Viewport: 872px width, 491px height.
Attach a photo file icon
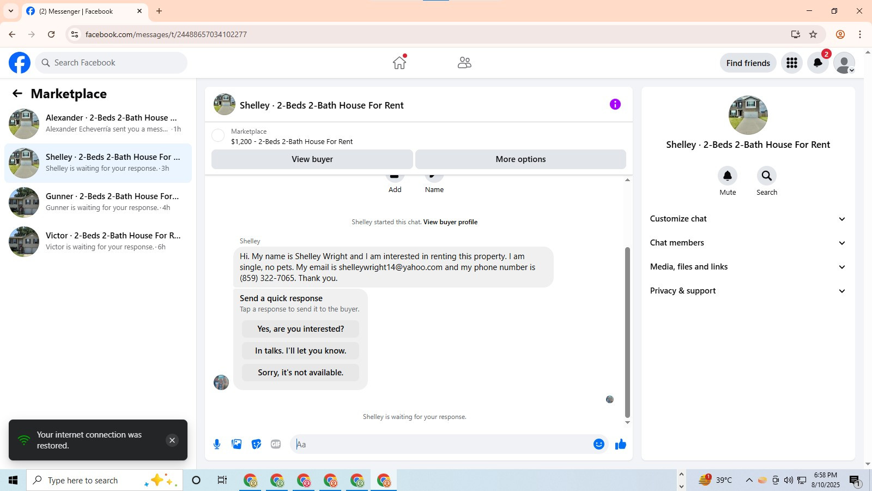237,444
